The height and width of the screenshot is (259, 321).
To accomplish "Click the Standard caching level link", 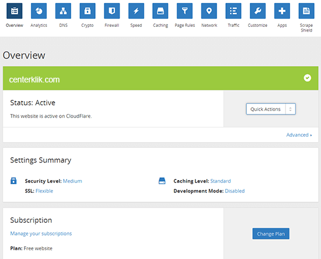I will click(x=221, y=181).
